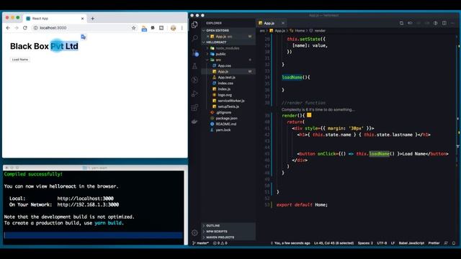Reload the localhost page in Chrome
This screenshot has height=259, width=461.
[25, 27]
